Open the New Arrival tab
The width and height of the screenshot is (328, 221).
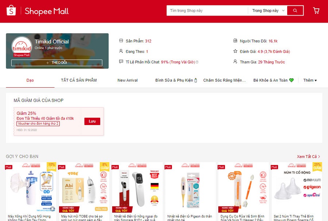[x=128, y=80]
